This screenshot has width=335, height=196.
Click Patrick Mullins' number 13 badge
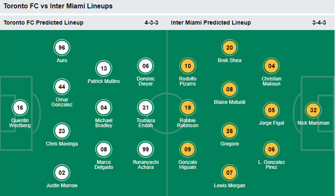103,68
